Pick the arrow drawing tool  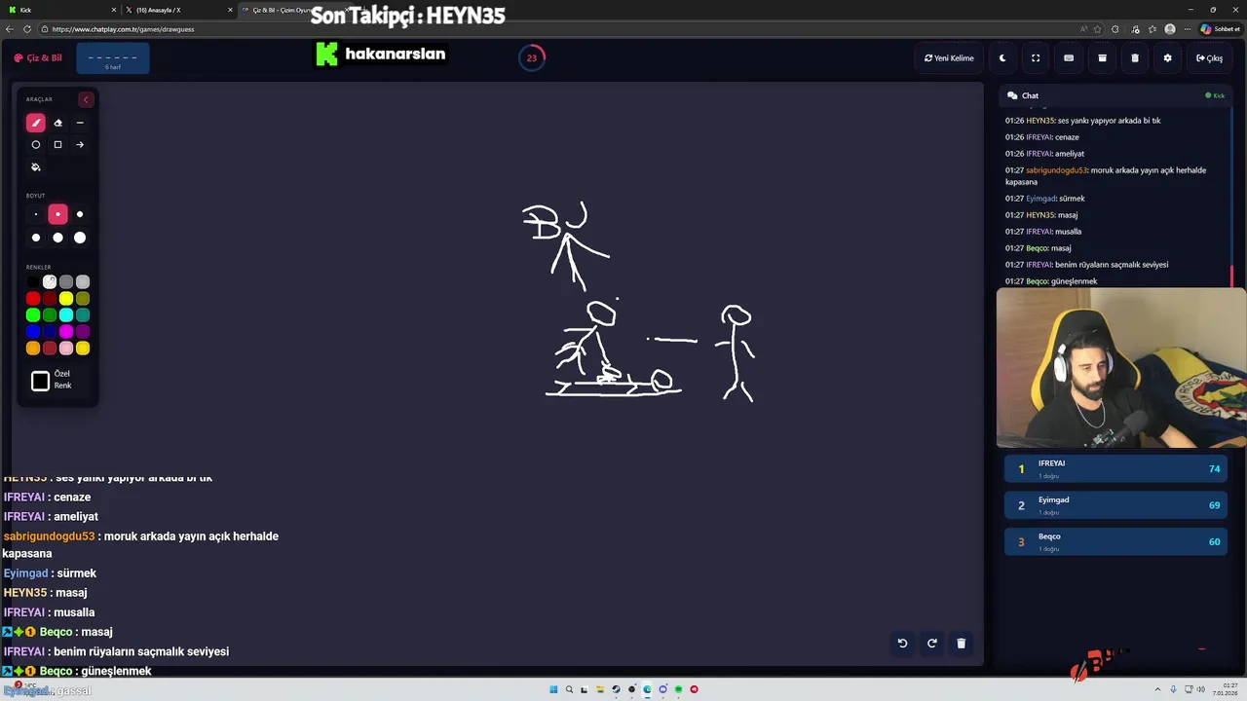coord(80,144)
